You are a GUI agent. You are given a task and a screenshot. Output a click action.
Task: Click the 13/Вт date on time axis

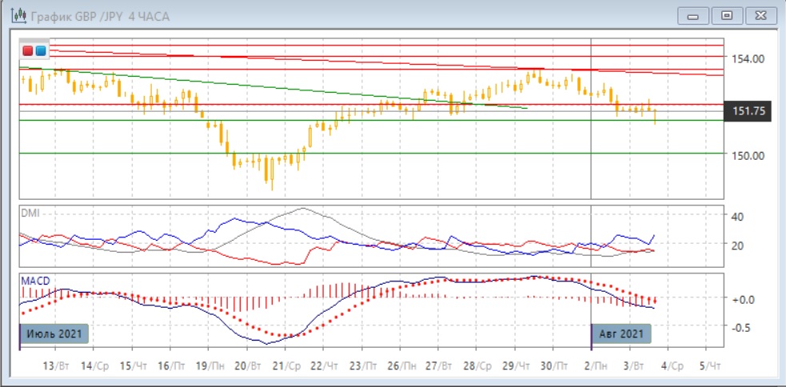(54, 365)
